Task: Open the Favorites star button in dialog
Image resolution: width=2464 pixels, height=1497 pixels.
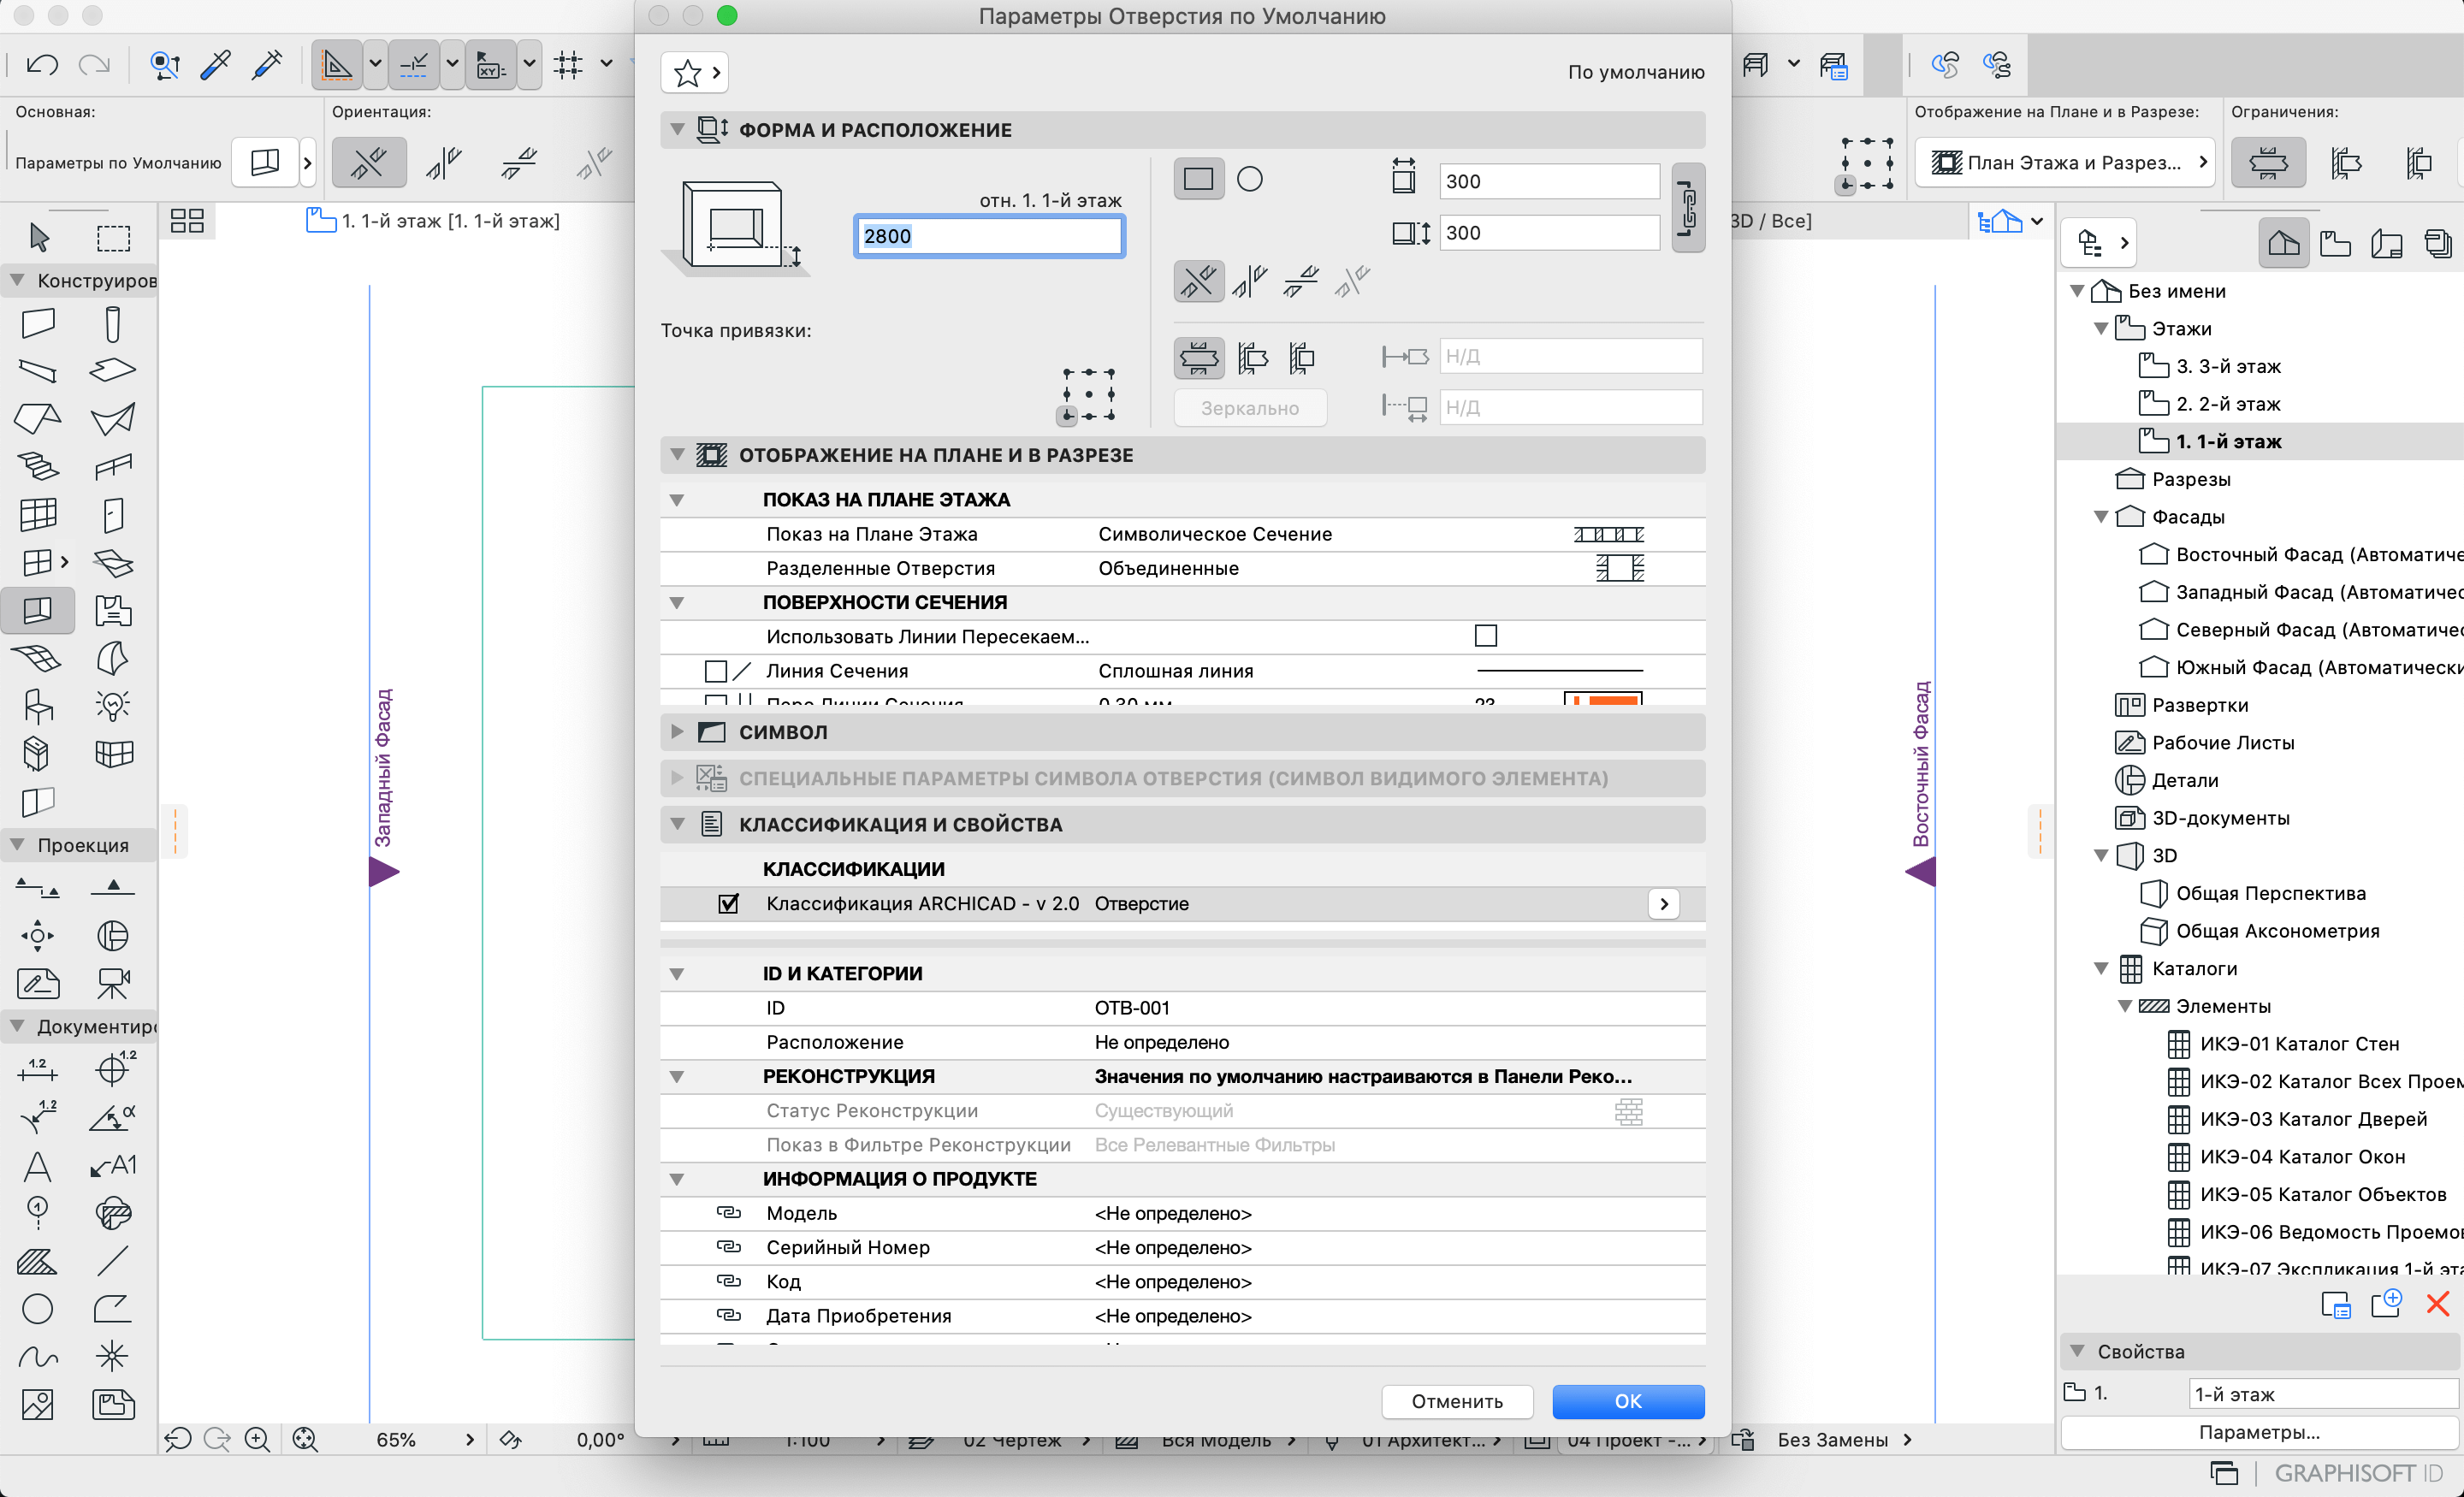Action: [x=694, y=72]
